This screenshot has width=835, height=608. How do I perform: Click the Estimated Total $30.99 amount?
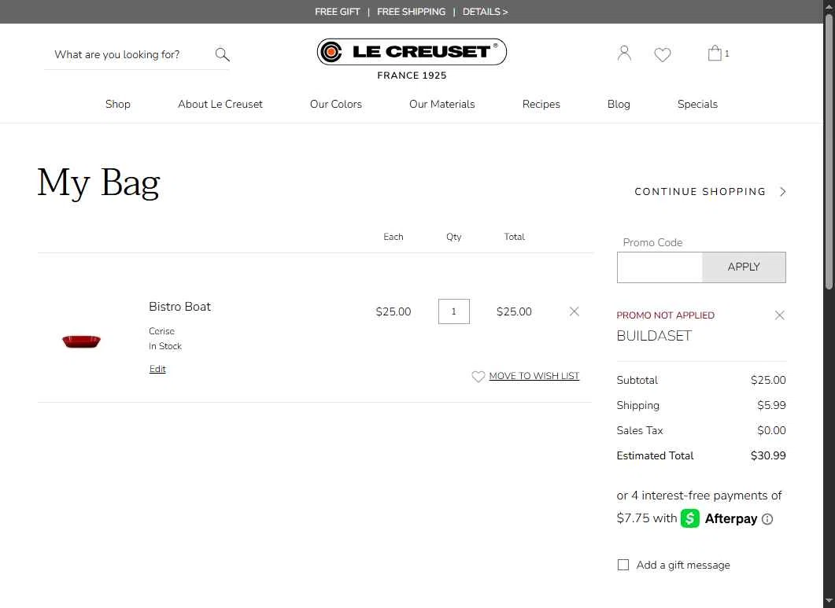pyautogui.click(x=768, y=455)
